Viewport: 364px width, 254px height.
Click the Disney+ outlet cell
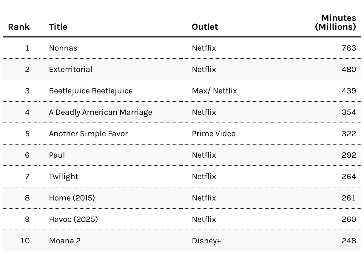(206, 241)
